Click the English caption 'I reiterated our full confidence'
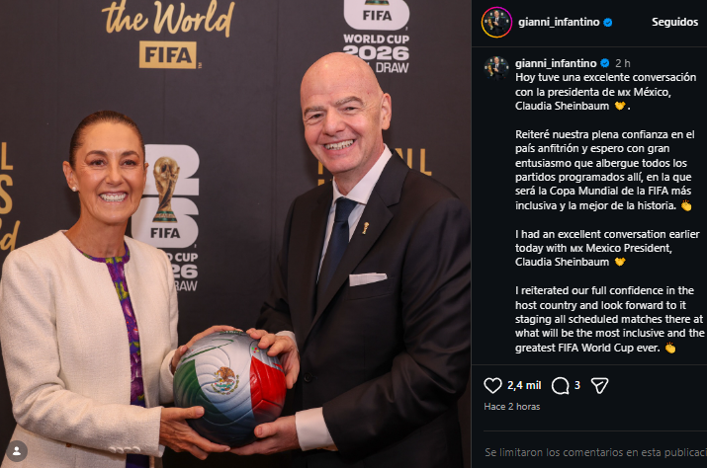This screenshot has width=707, height=468. click(610, 319)
